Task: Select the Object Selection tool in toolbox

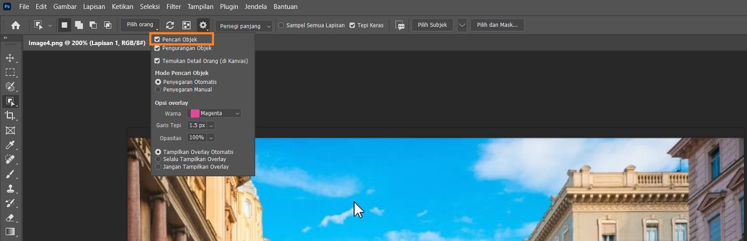Action: (10, 101)
